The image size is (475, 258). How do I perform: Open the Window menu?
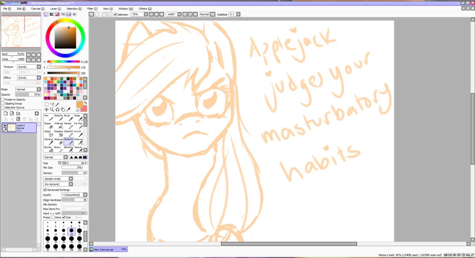point(126,9)
